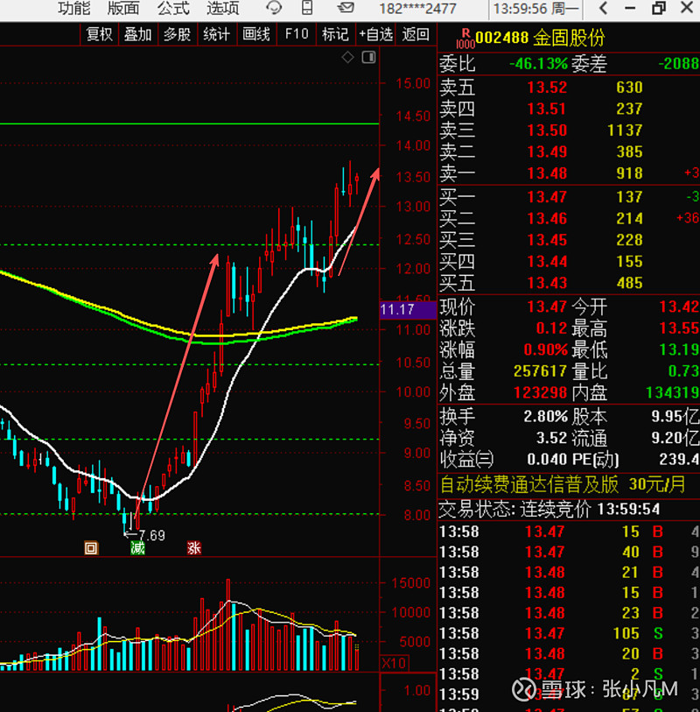Click the back arrow navigation icon
Viewport: 700px width, 712px height.
tap(603, 9)
